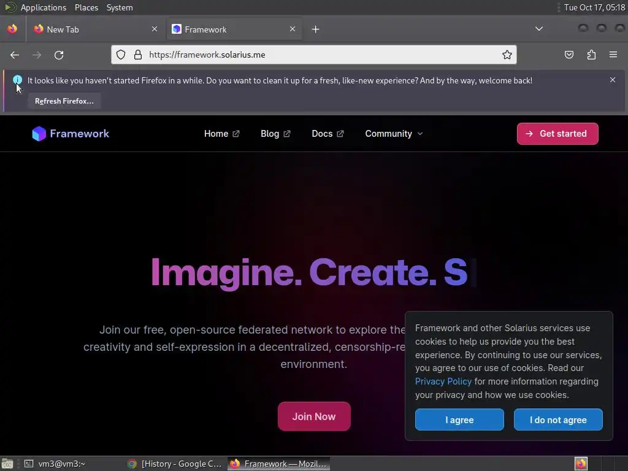Image resolution: width=628 pixels, height=471 pixels.
Task: Decline cookies with I do not agree
Action: tap(558, 419)
